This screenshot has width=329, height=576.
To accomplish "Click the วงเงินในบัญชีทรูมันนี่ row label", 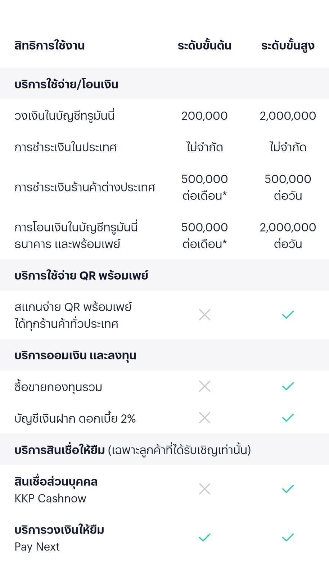I will 65,116.
